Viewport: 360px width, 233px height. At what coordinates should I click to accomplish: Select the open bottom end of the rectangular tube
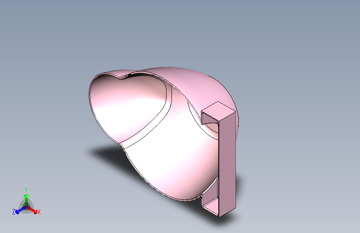tap(211, 206)
